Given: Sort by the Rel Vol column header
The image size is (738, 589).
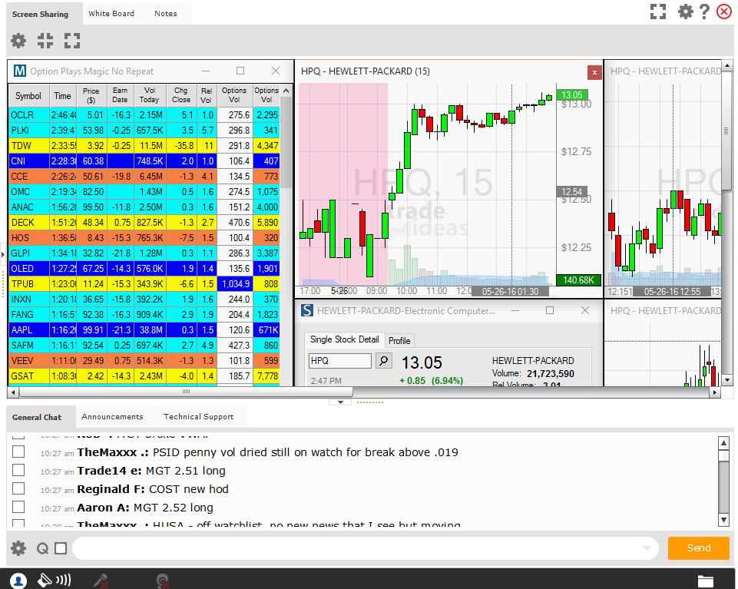Looking at the screenshot, I should tap(206, 95).
